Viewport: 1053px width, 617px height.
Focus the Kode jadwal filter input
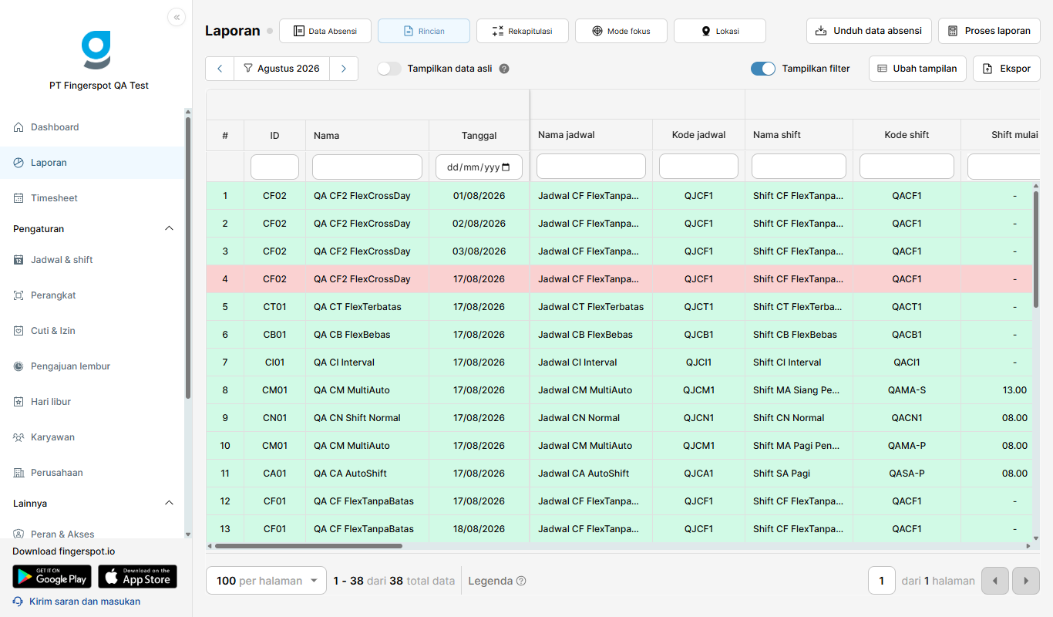(698, 167)
